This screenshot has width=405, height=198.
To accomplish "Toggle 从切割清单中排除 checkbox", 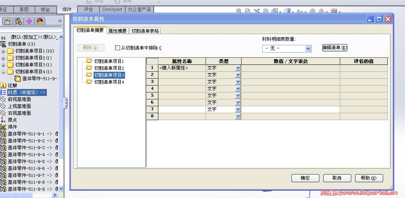I will [x=117, y=48].
